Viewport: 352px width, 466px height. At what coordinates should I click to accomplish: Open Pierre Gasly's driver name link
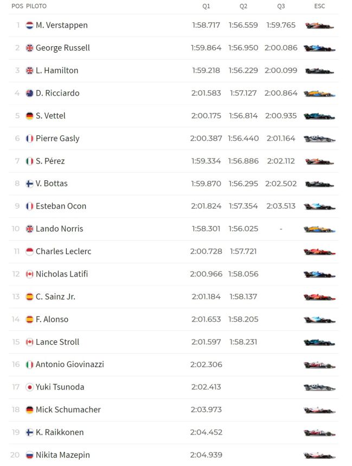[x=57, y=138]
